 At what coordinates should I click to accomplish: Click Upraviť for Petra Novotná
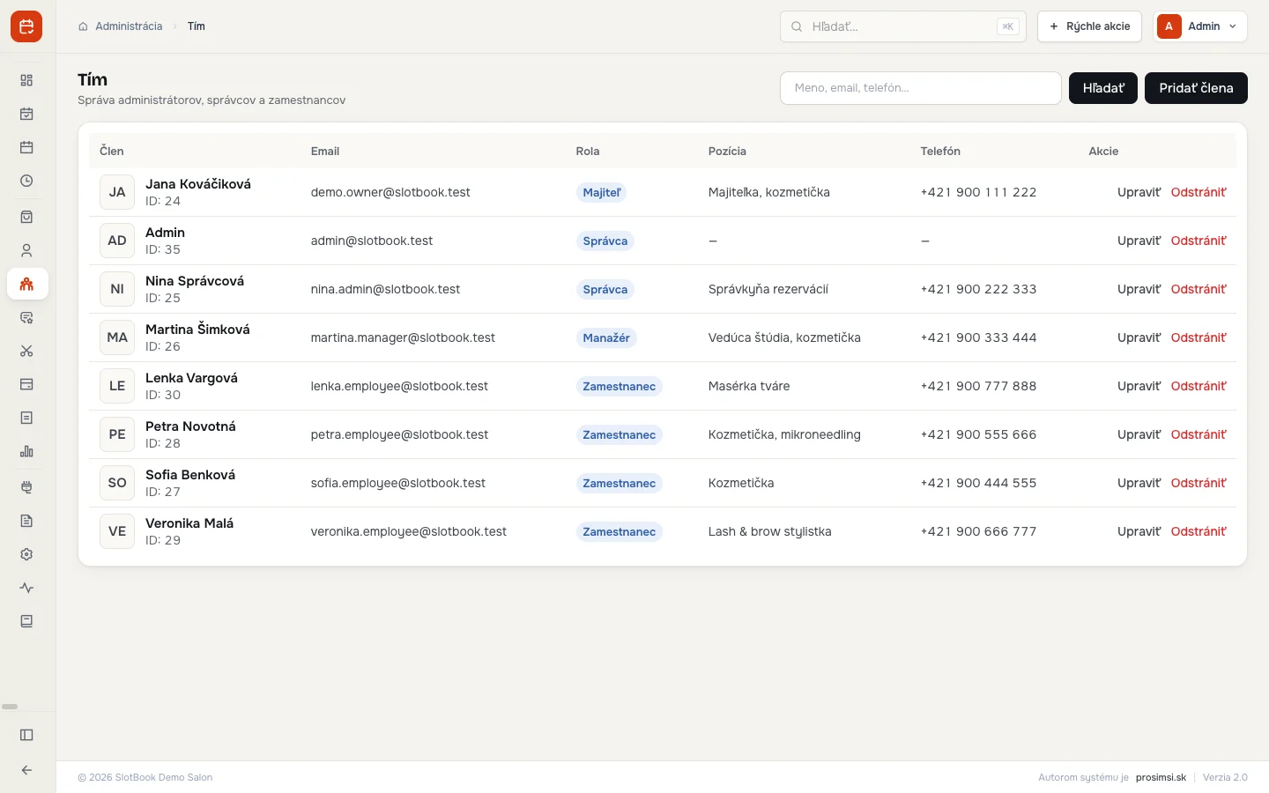(x=1139, y=434)
